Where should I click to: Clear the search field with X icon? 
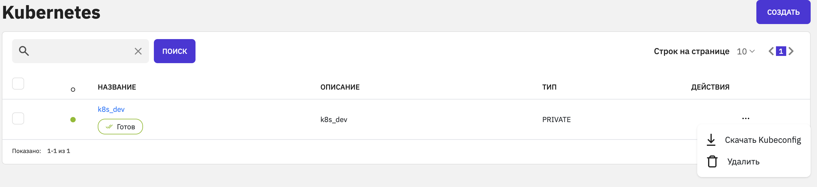coord(138,51)
